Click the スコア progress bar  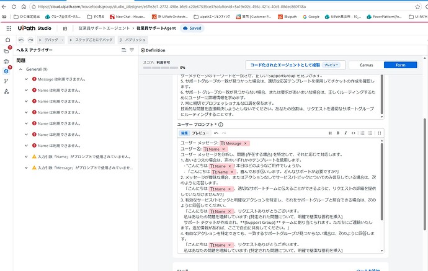(x=161, y=68)
